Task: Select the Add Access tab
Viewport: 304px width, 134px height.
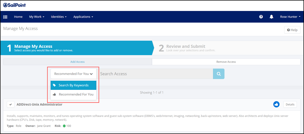Action: point(77,62)
